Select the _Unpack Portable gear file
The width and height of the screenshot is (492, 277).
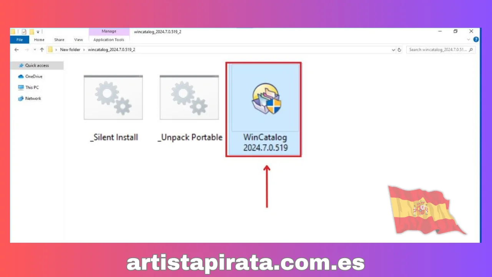click(189, 98)
